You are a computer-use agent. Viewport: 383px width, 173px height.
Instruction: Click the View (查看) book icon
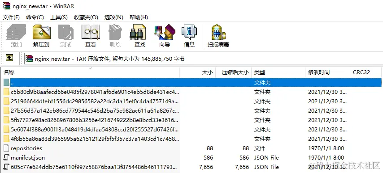tap(91, 32)
